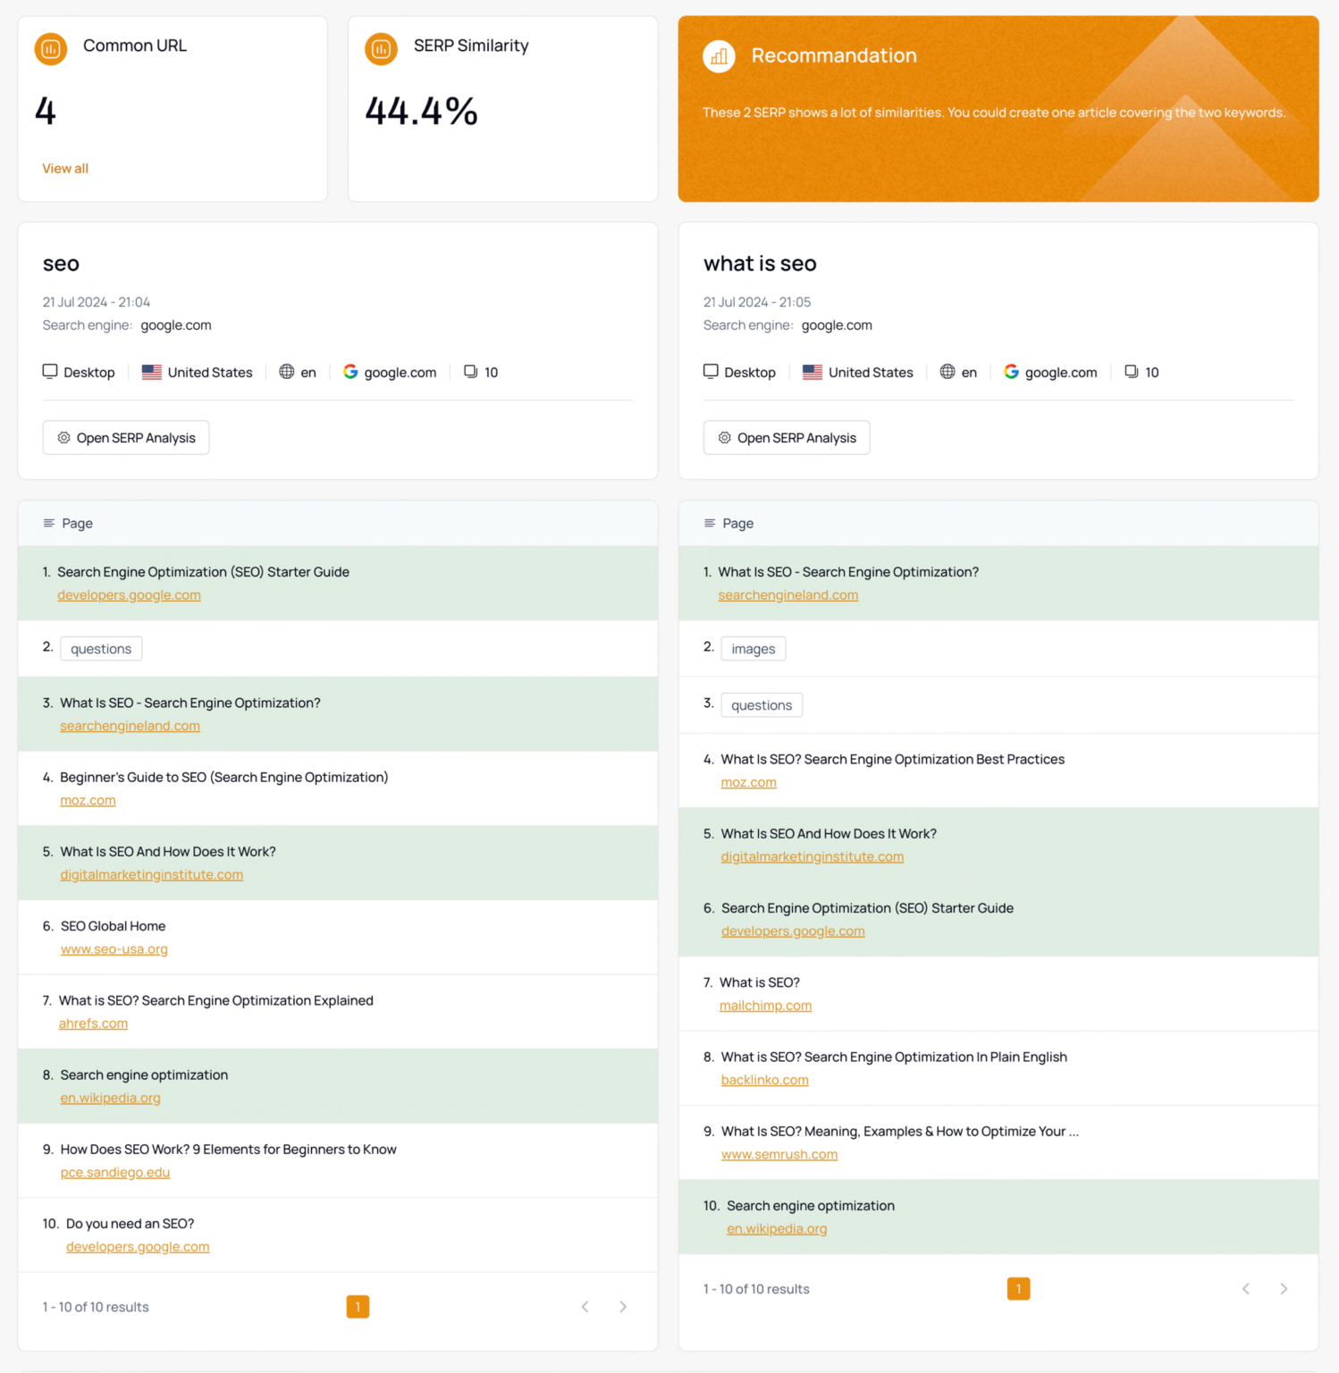Screen dimensions: 1339x1373
Task: Click the hamburger icon beside left Page header
Action: click(49, 523)
